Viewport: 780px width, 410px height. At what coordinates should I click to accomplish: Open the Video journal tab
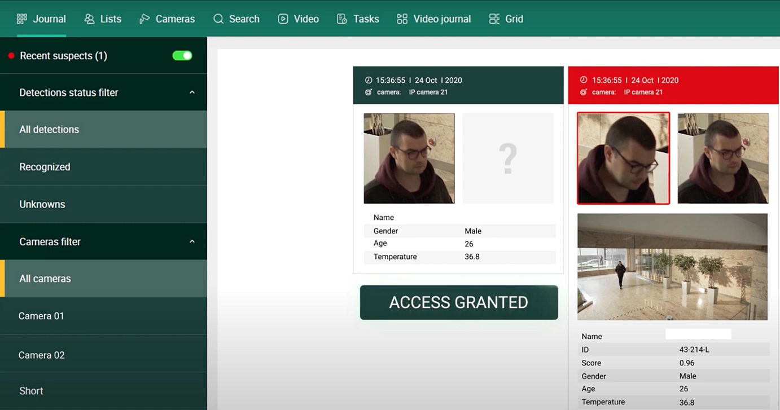[x=433, y=19]
